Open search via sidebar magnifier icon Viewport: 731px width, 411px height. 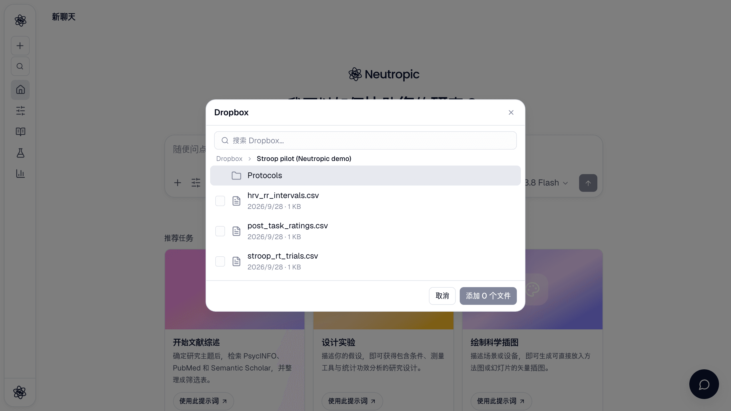click(x=20, y=66)
